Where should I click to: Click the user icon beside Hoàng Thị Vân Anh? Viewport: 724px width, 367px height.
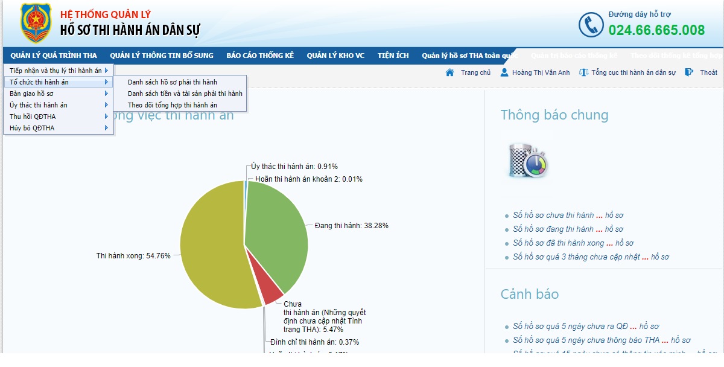click(504, 72)
